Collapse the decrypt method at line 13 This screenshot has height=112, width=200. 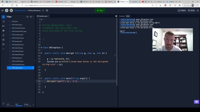click(x=41, y=53)
